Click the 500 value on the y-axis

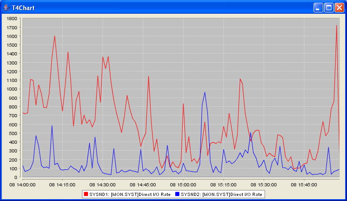pyautogui.click(x=14, y=133)
